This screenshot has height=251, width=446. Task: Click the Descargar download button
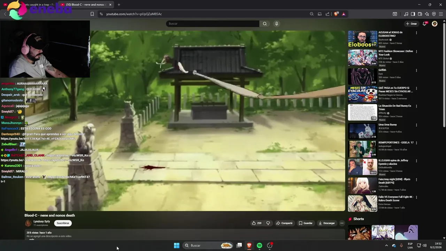pyautogui.click(x=326, y=223)
